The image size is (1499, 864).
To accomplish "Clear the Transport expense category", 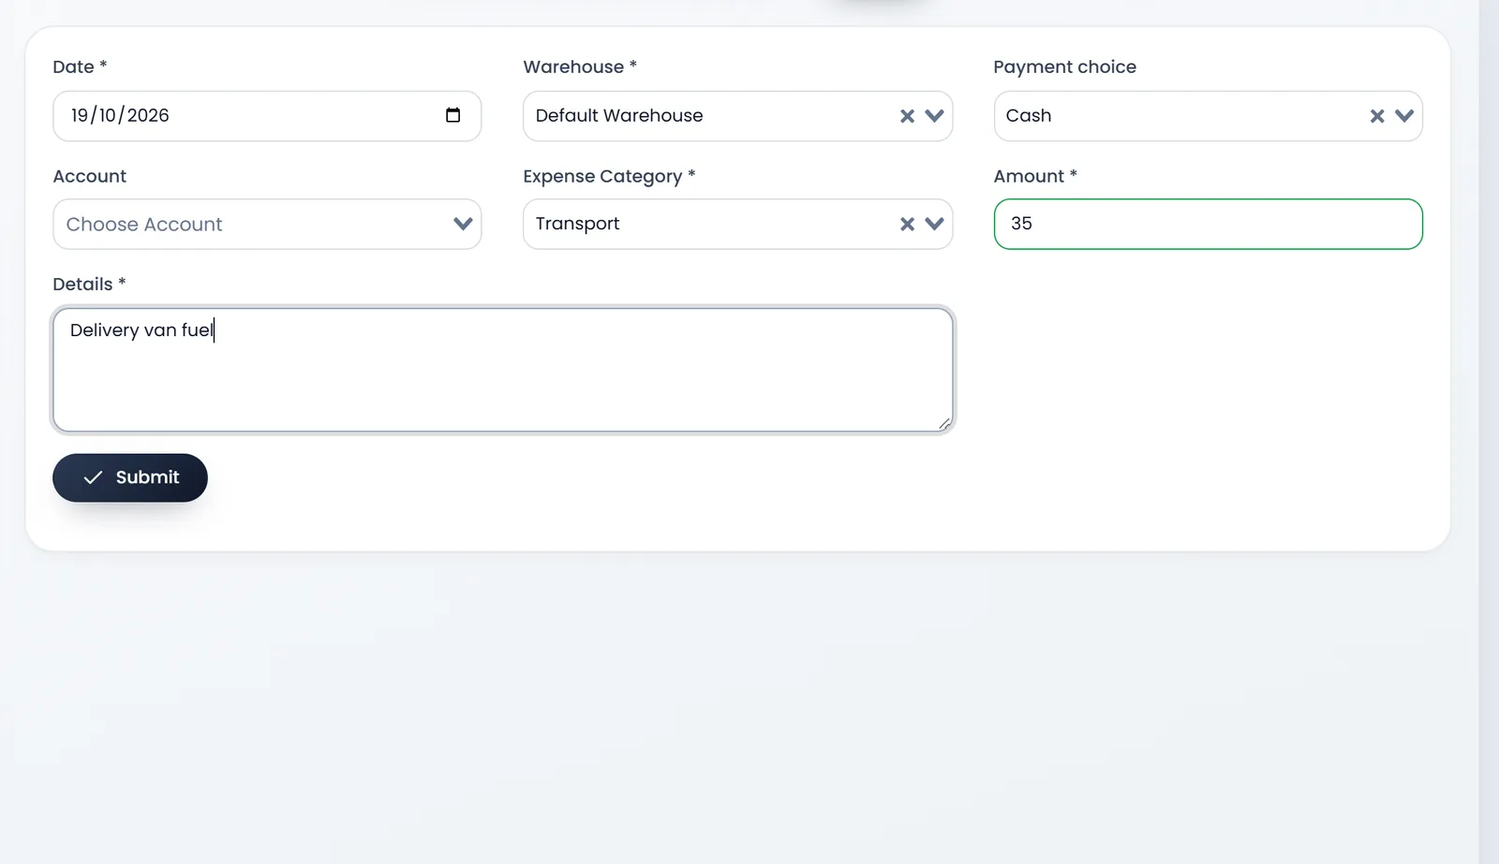I will [x=907, y=224].
